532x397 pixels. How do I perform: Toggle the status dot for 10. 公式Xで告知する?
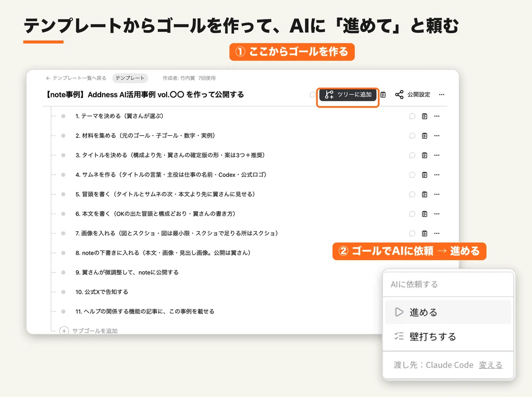pos(63,292)
